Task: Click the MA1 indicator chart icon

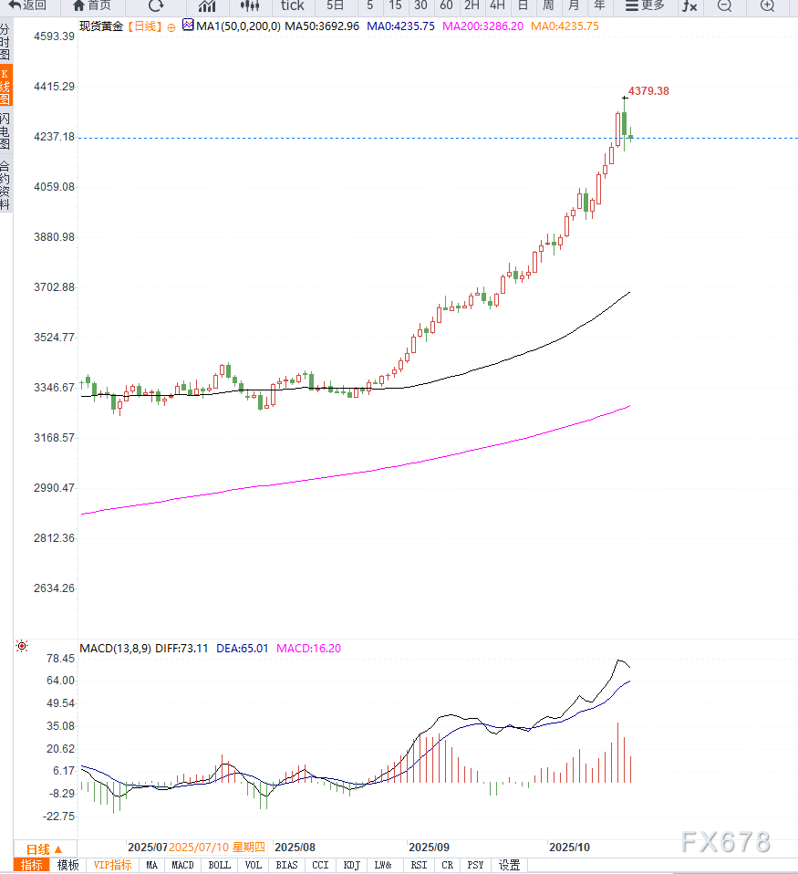Action: (x=188, y=26)
